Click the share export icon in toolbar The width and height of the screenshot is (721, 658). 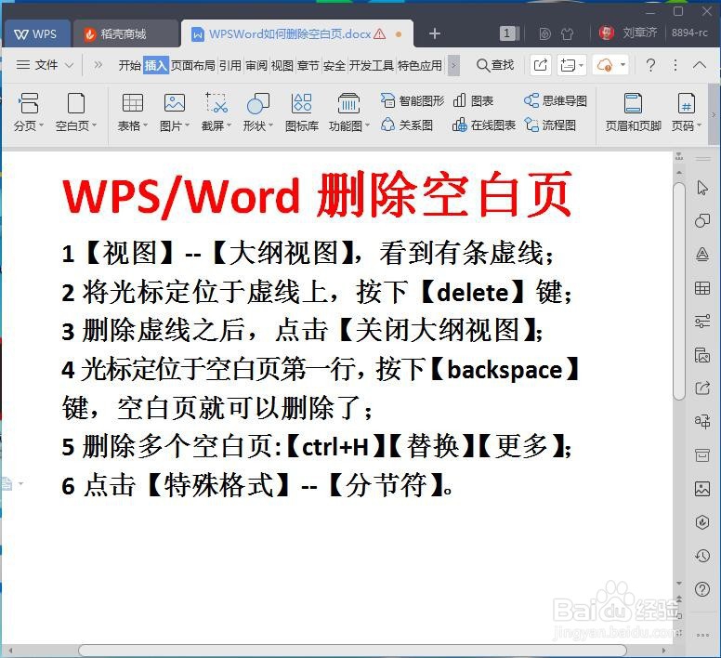tap(541, 65)
